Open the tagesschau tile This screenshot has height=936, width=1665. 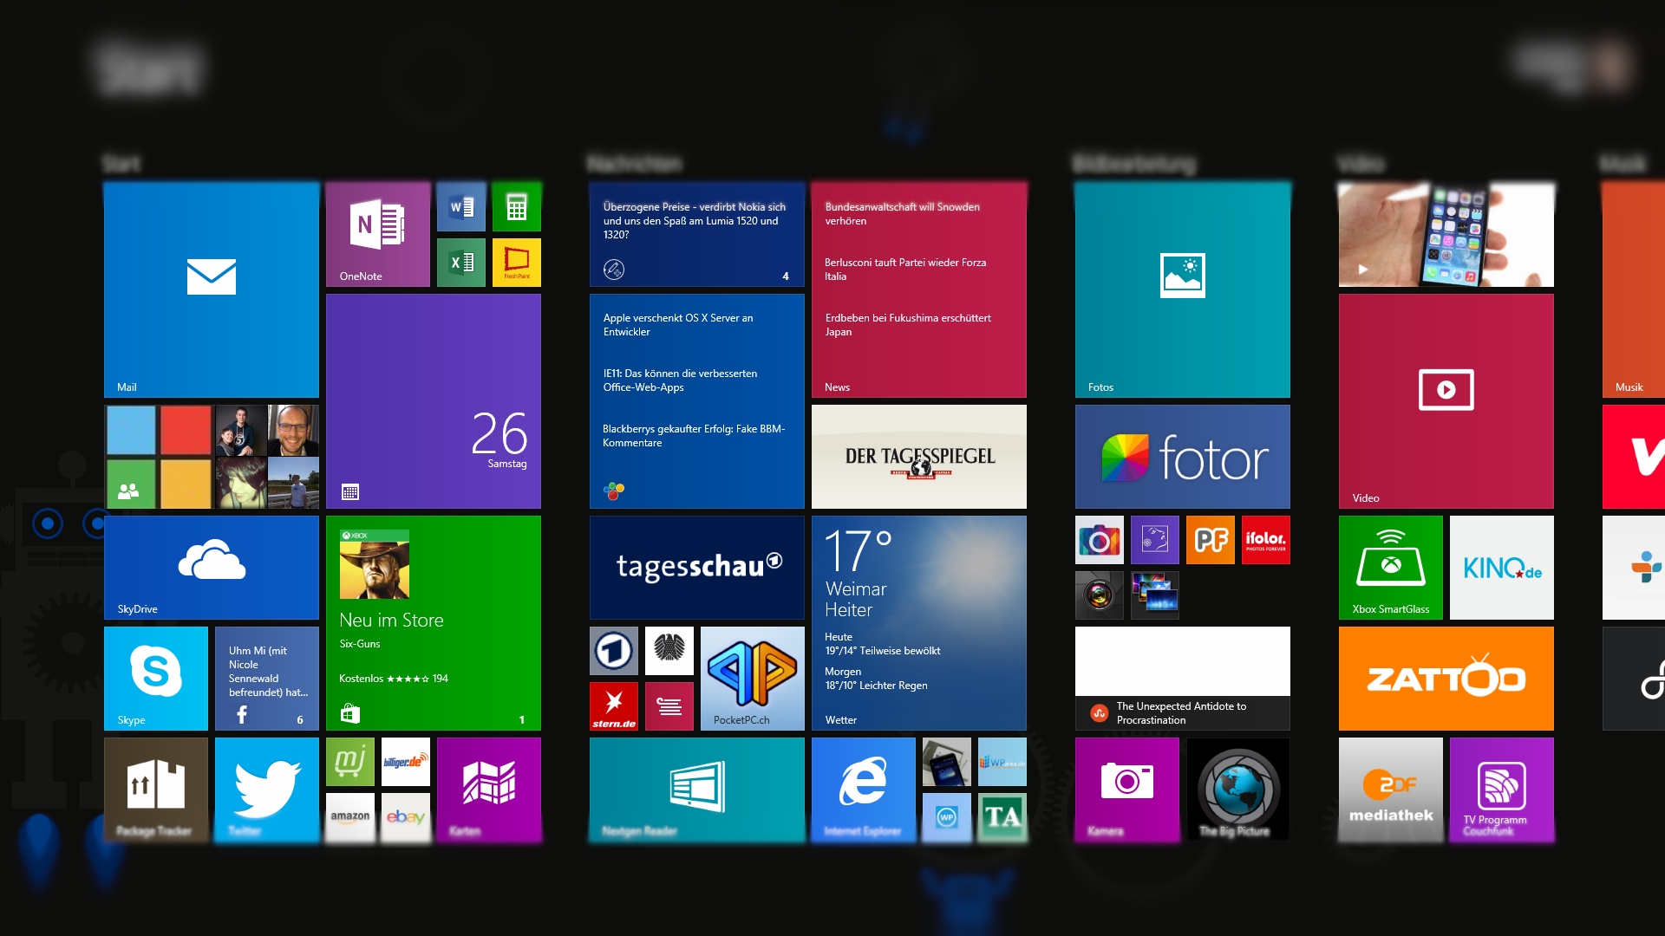click(697, 568)
